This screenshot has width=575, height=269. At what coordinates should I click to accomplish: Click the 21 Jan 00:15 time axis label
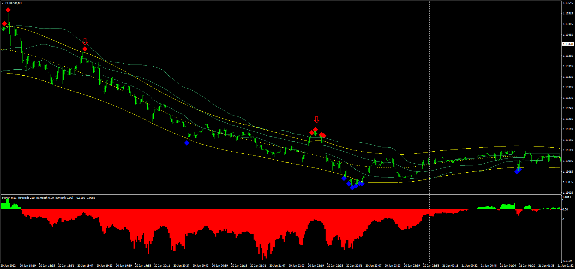450,266
